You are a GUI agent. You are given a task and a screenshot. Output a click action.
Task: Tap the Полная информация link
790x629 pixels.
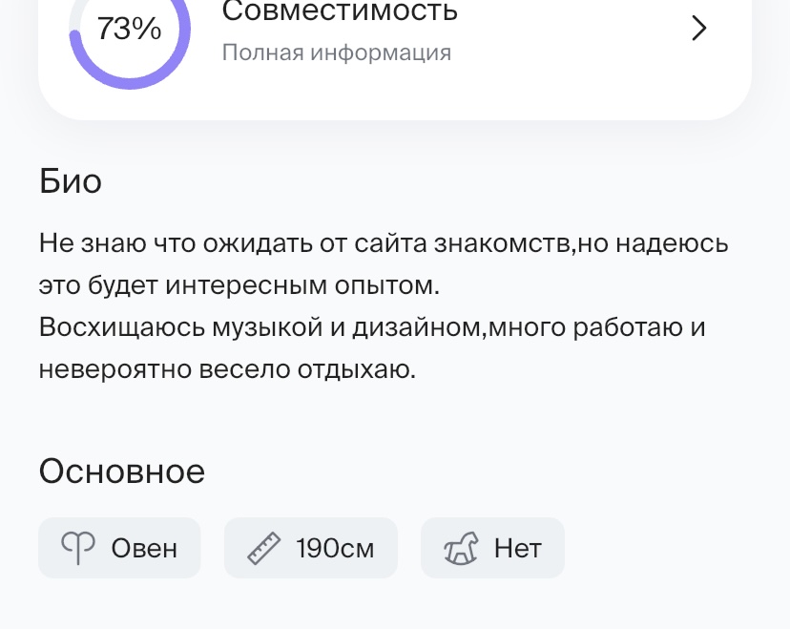(x=337, y=52)
